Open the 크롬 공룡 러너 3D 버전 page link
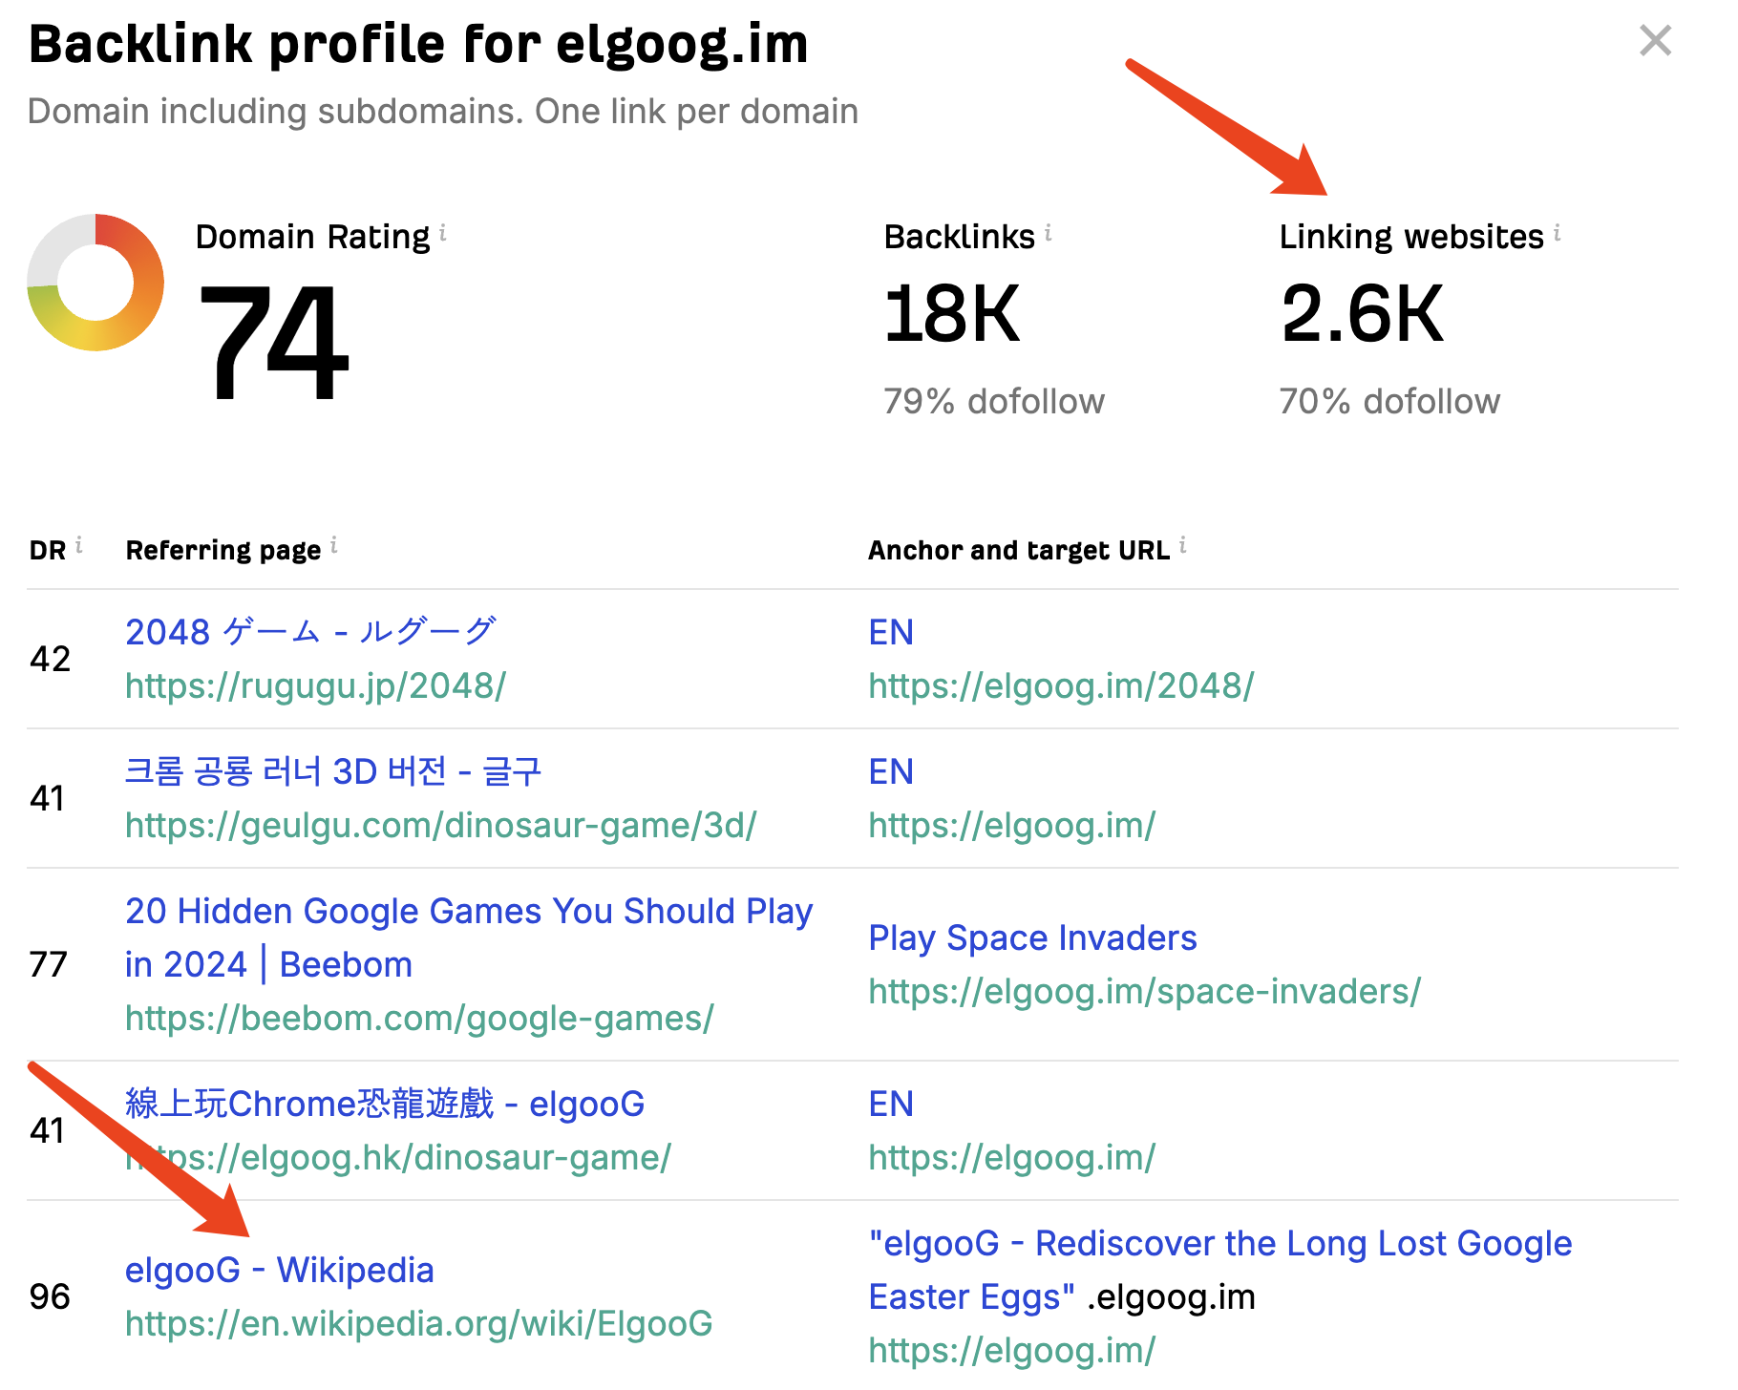1738x1390 pixels. [333, 771]
